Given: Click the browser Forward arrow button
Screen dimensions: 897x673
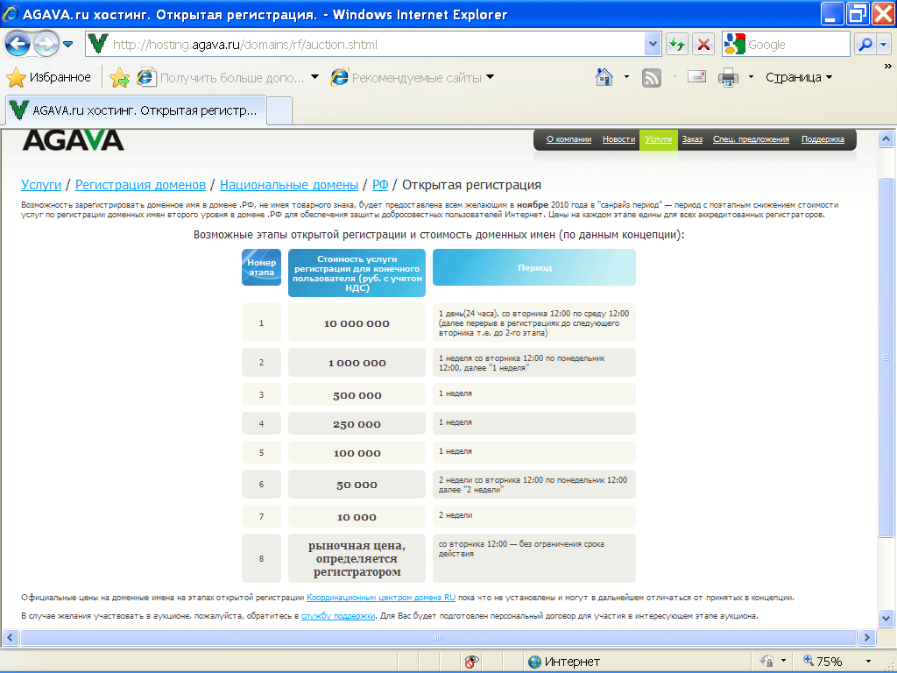Looking at the screenshot, I should tap(46, 44).
